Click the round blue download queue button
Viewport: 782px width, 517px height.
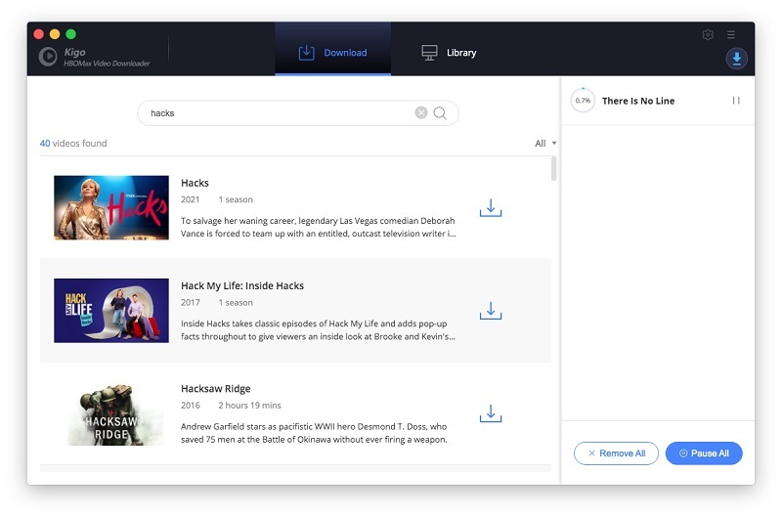point(736,59)
